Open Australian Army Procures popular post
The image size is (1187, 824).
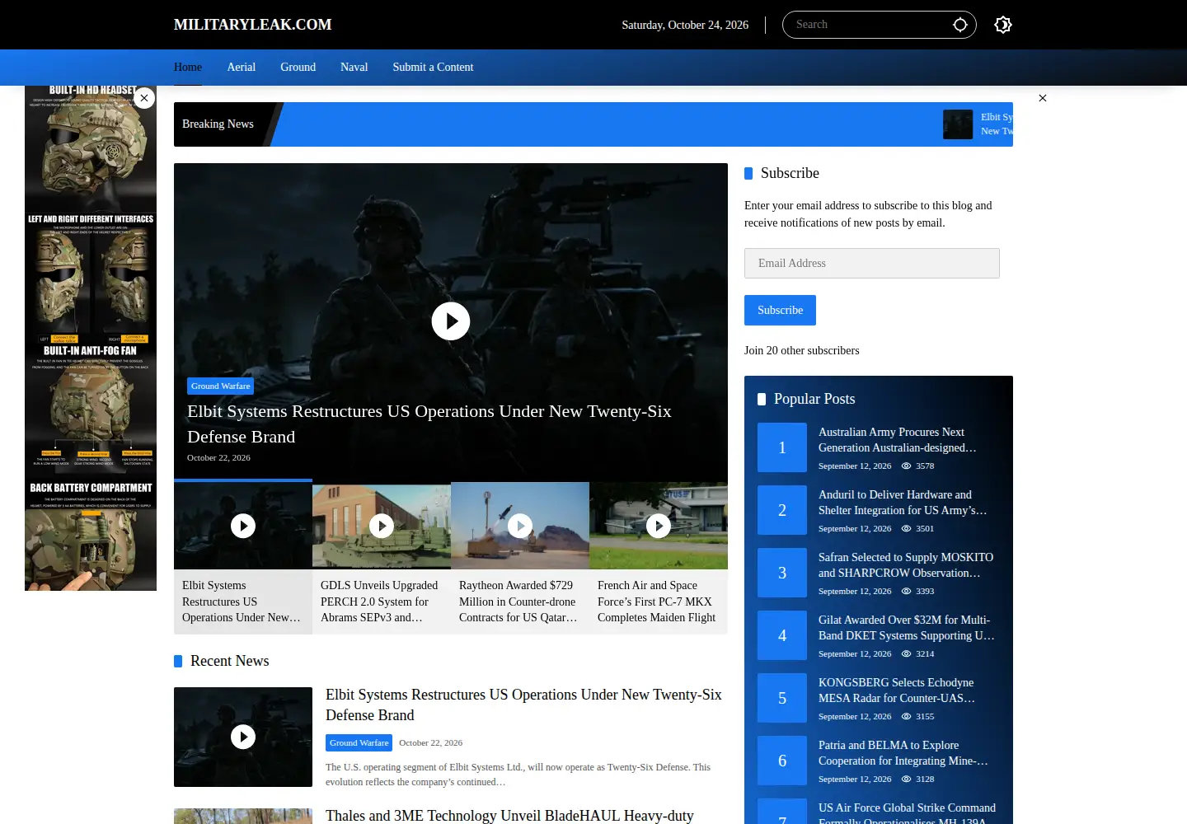[x=898, y=440]
